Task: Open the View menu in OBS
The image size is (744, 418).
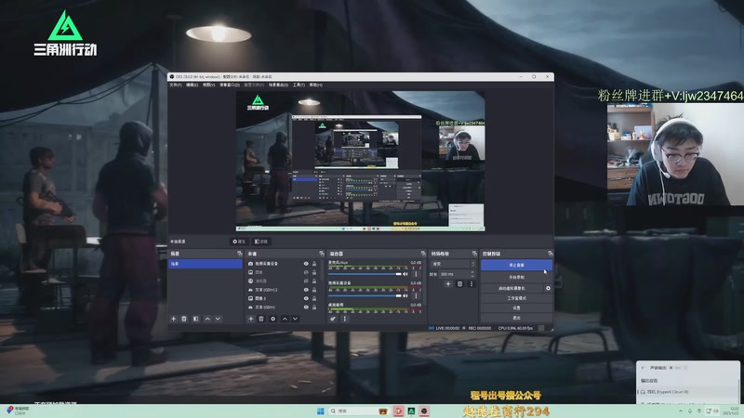Action: [x=208, y=85]
